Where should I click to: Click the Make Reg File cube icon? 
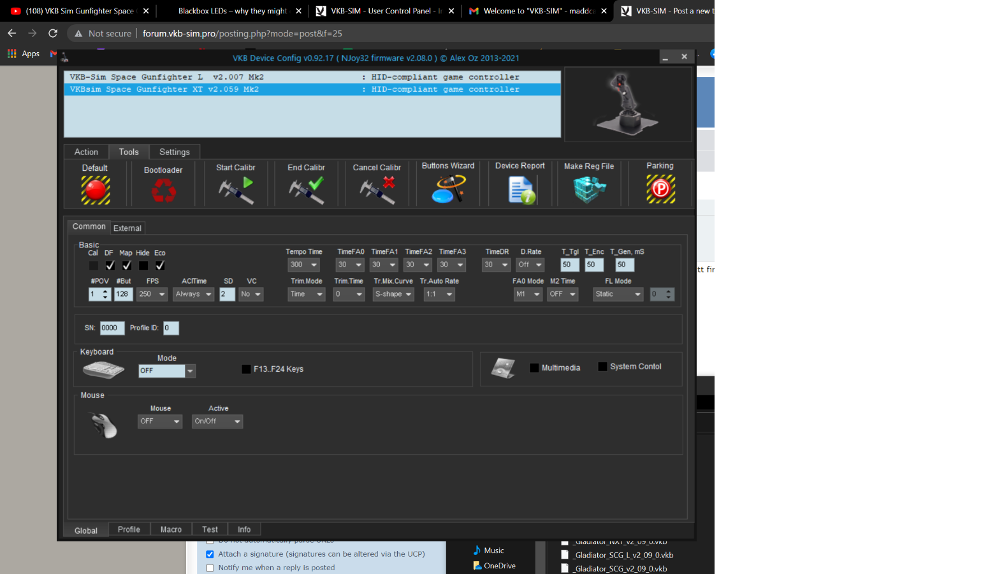click(589, 189)
